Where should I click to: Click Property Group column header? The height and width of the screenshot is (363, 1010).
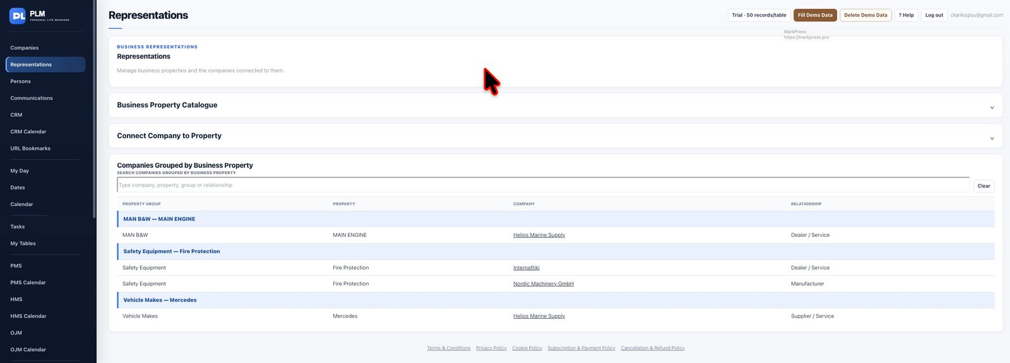(x=141, y=204)
